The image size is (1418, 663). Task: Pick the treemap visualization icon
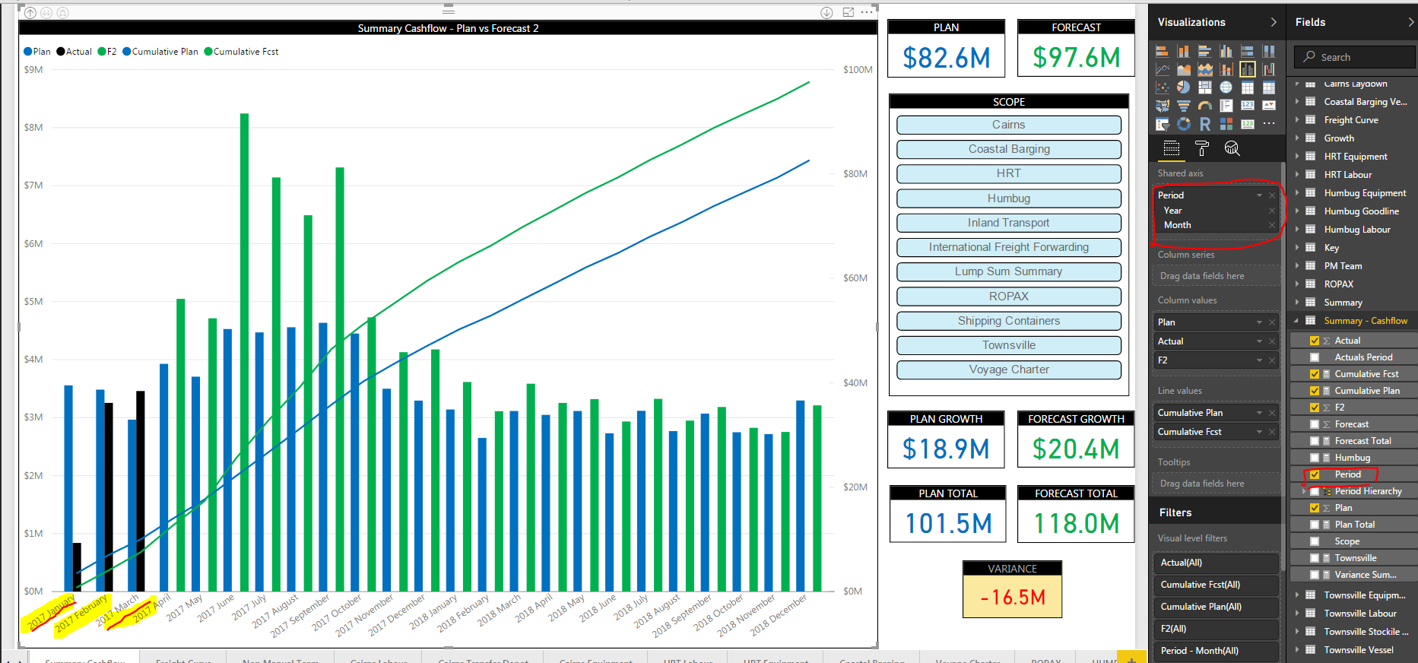tap(1205, 87)
